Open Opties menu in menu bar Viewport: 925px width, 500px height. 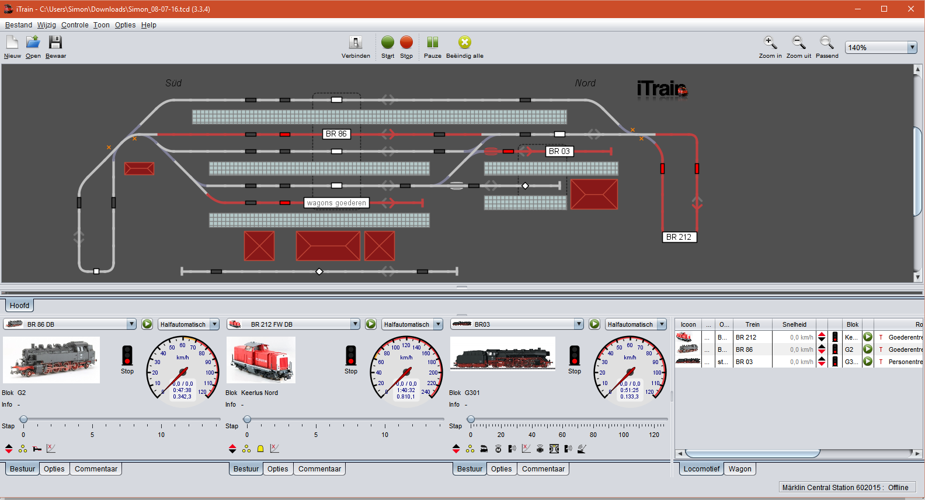pos(125,25)
